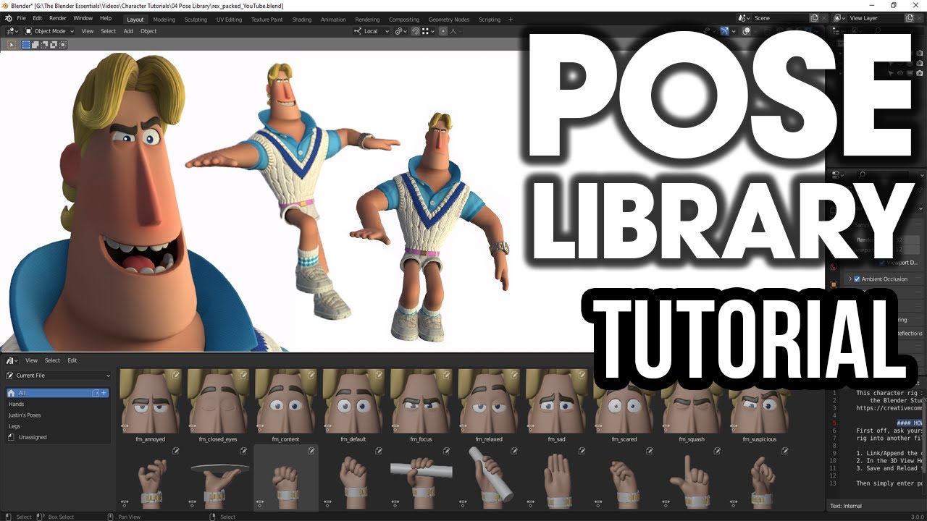Open the asset browser Select menu

[x=52, y=360]
